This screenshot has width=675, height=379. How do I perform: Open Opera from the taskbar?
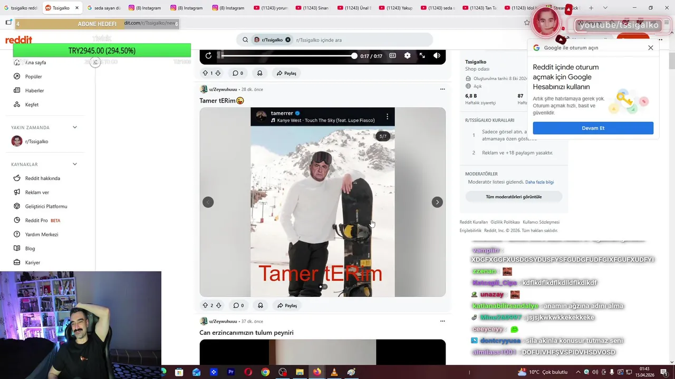[248, 372]
